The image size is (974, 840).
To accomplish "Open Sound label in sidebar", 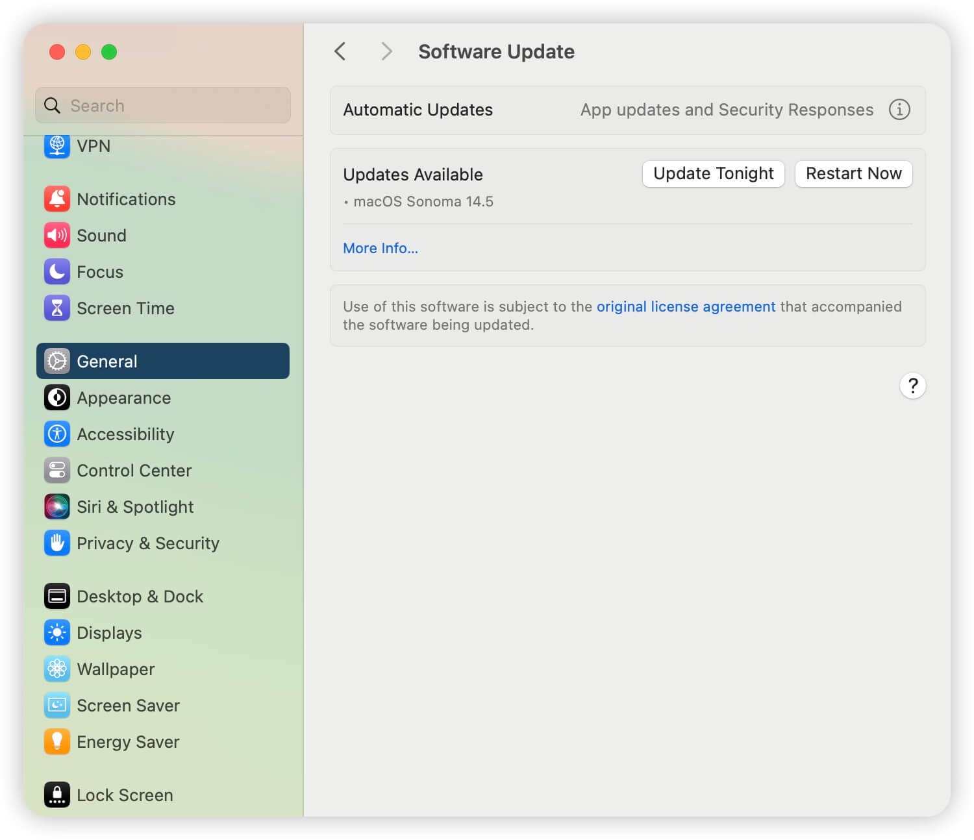I will pos(102,236).
